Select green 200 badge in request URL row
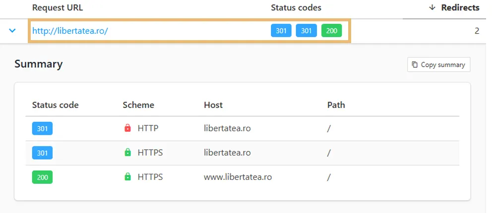 coord(332,31)
